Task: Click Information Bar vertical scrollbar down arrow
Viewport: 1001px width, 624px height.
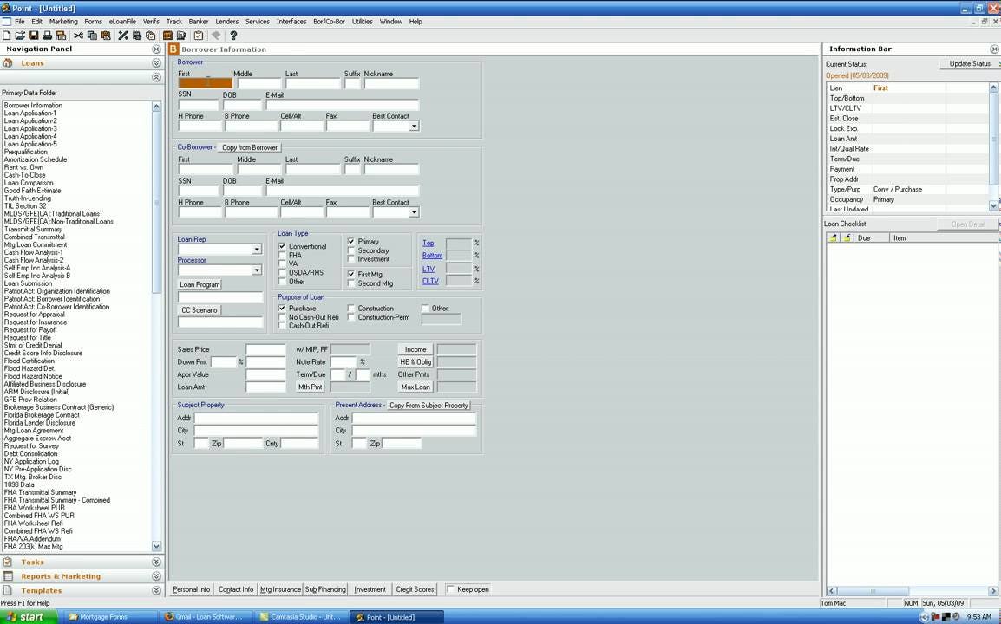Action: click(993, 206)
